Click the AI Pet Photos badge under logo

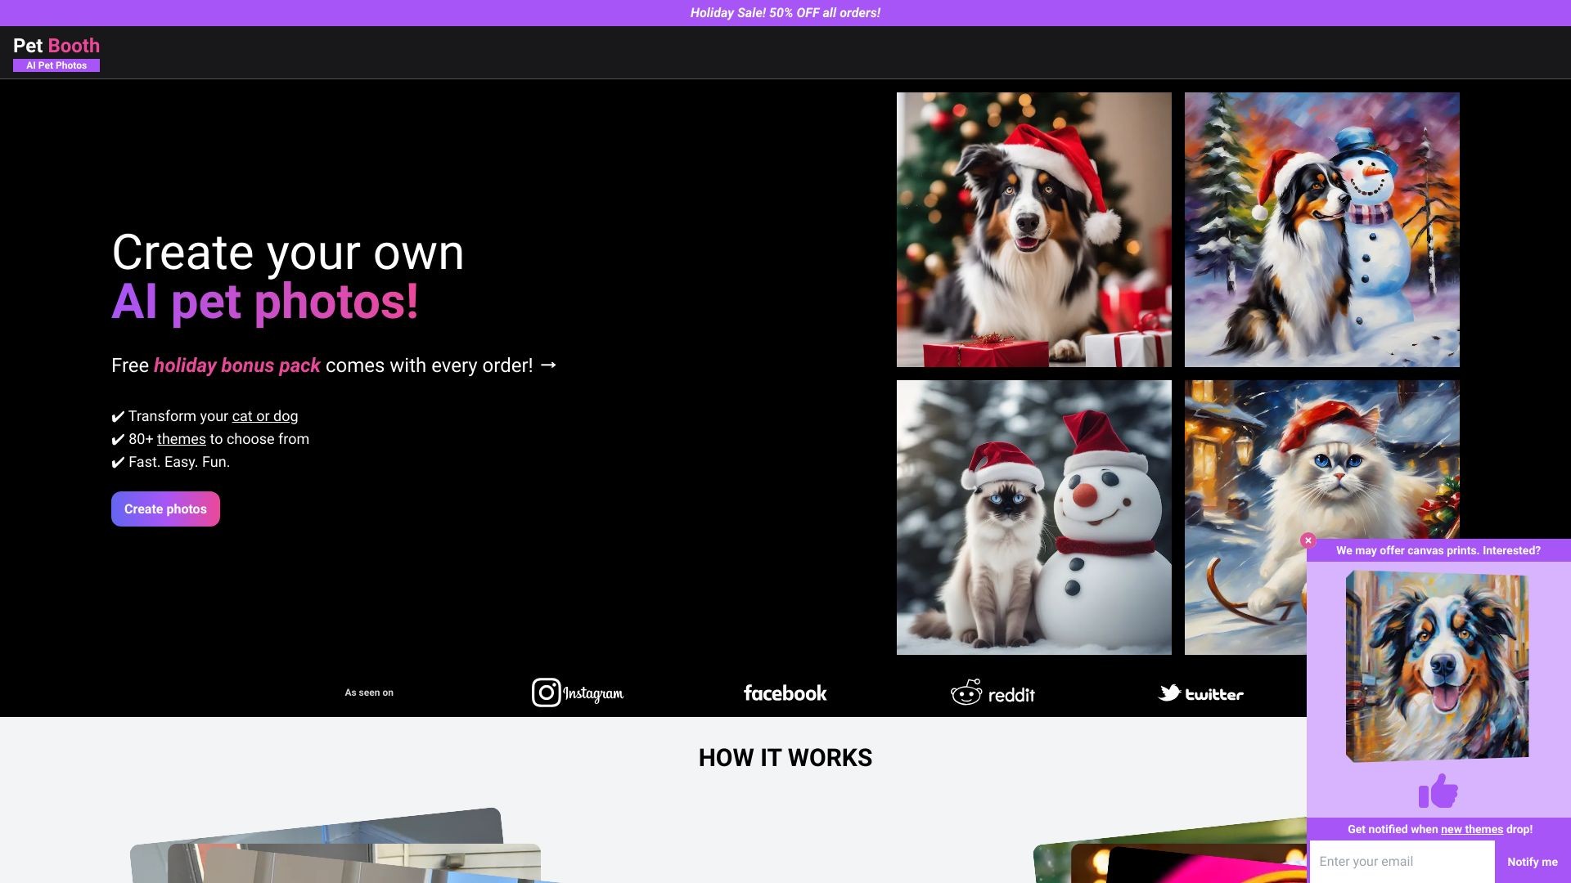[56, 65]
